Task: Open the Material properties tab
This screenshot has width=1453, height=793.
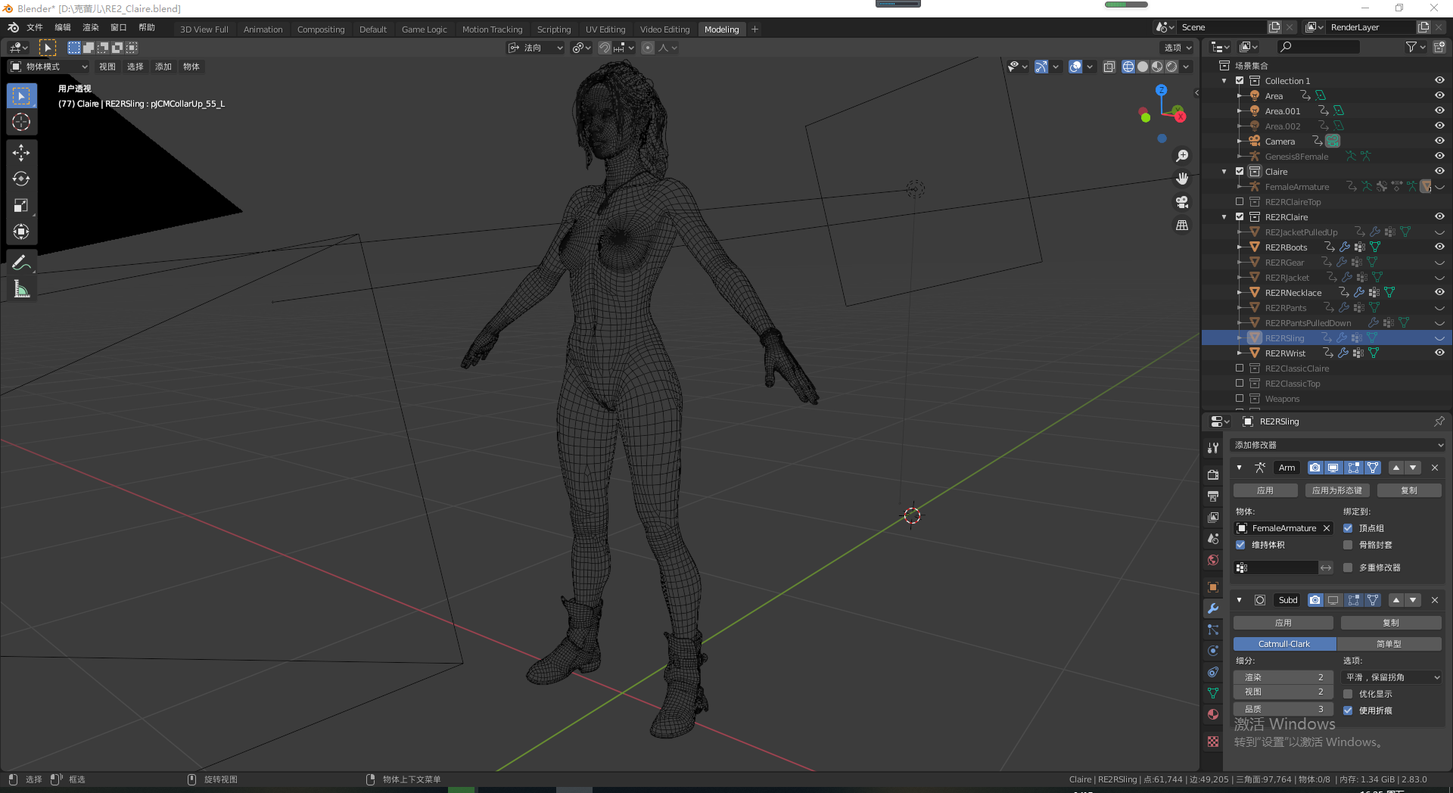Action: pos(1213,714)
